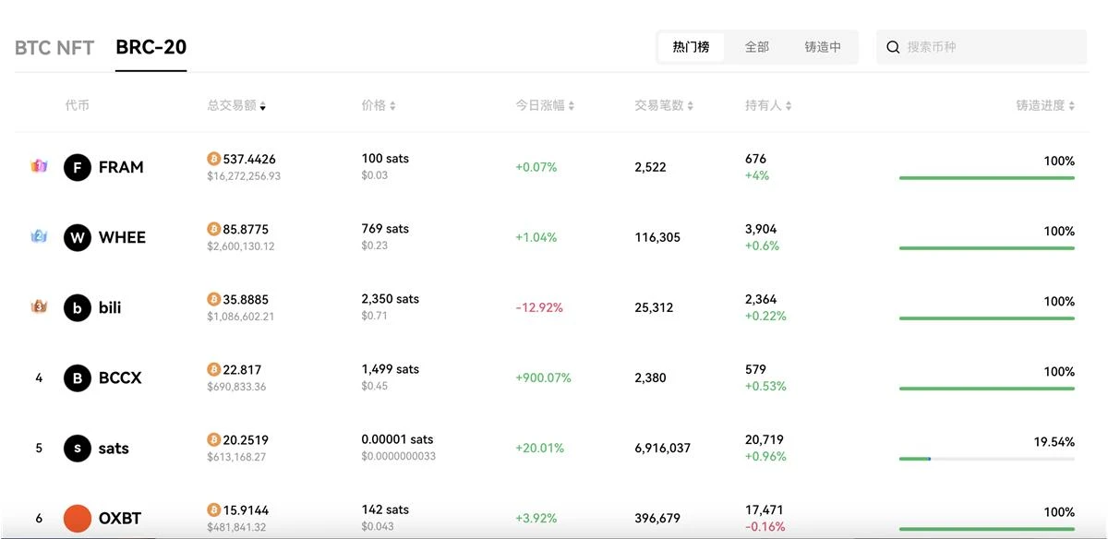Select the 热门榜 filter option
The width and height of the screenshot is (1108, 539).
coord(691,47)
